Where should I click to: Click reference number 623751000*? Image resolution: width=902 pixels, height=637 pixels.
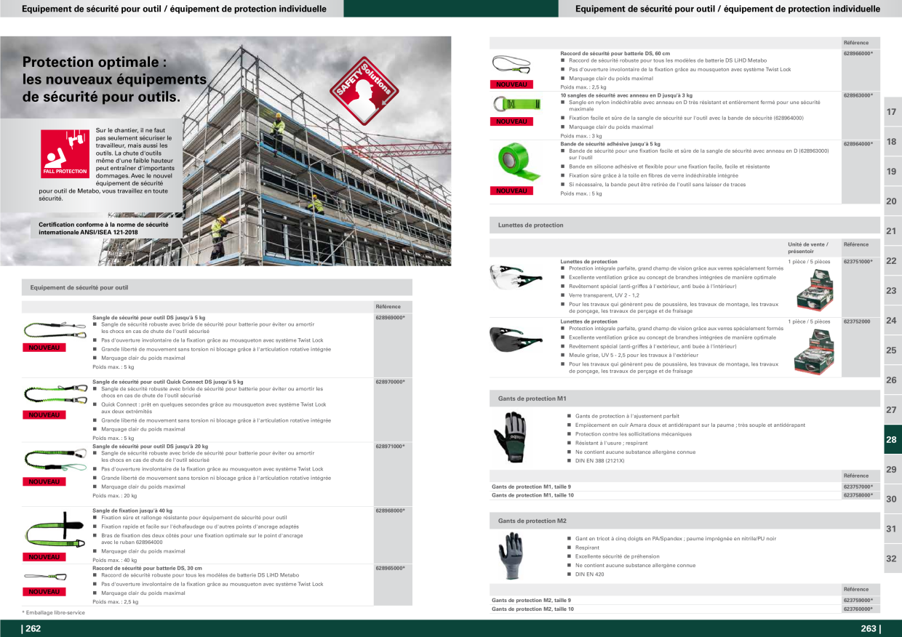pos(858,261)
